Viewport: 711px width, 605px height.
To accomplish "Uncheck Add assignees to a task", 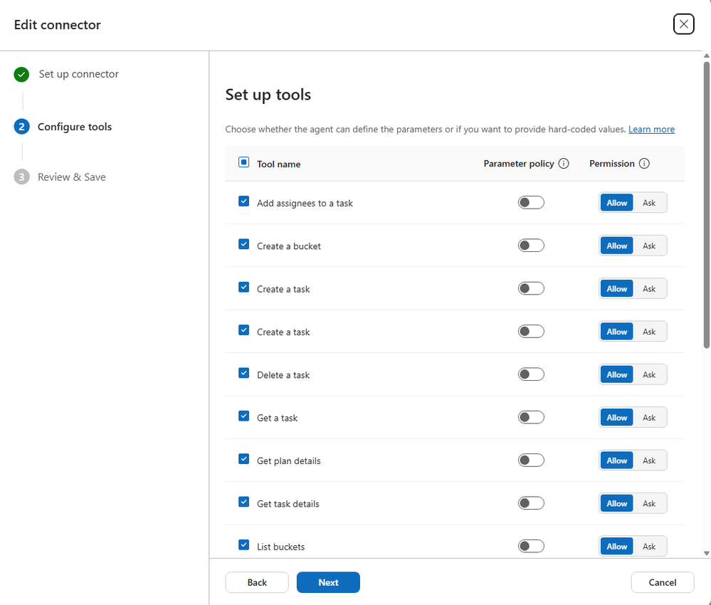I will [243, 201].
